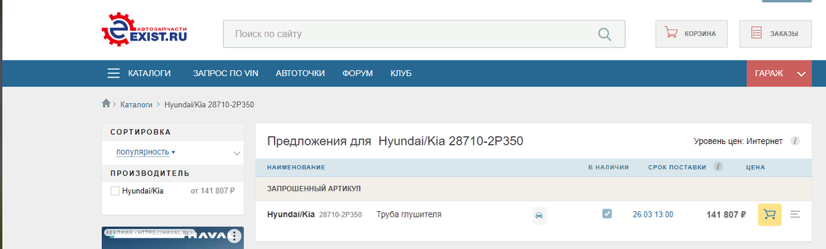This screenshot has width=826, height=249.
Task: Collapse the sorting panel chevron
Action: (x=237, y=153)
